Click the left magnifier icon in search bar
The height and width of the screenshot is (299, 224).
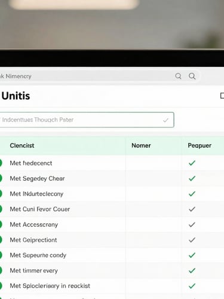coord(178,76)
